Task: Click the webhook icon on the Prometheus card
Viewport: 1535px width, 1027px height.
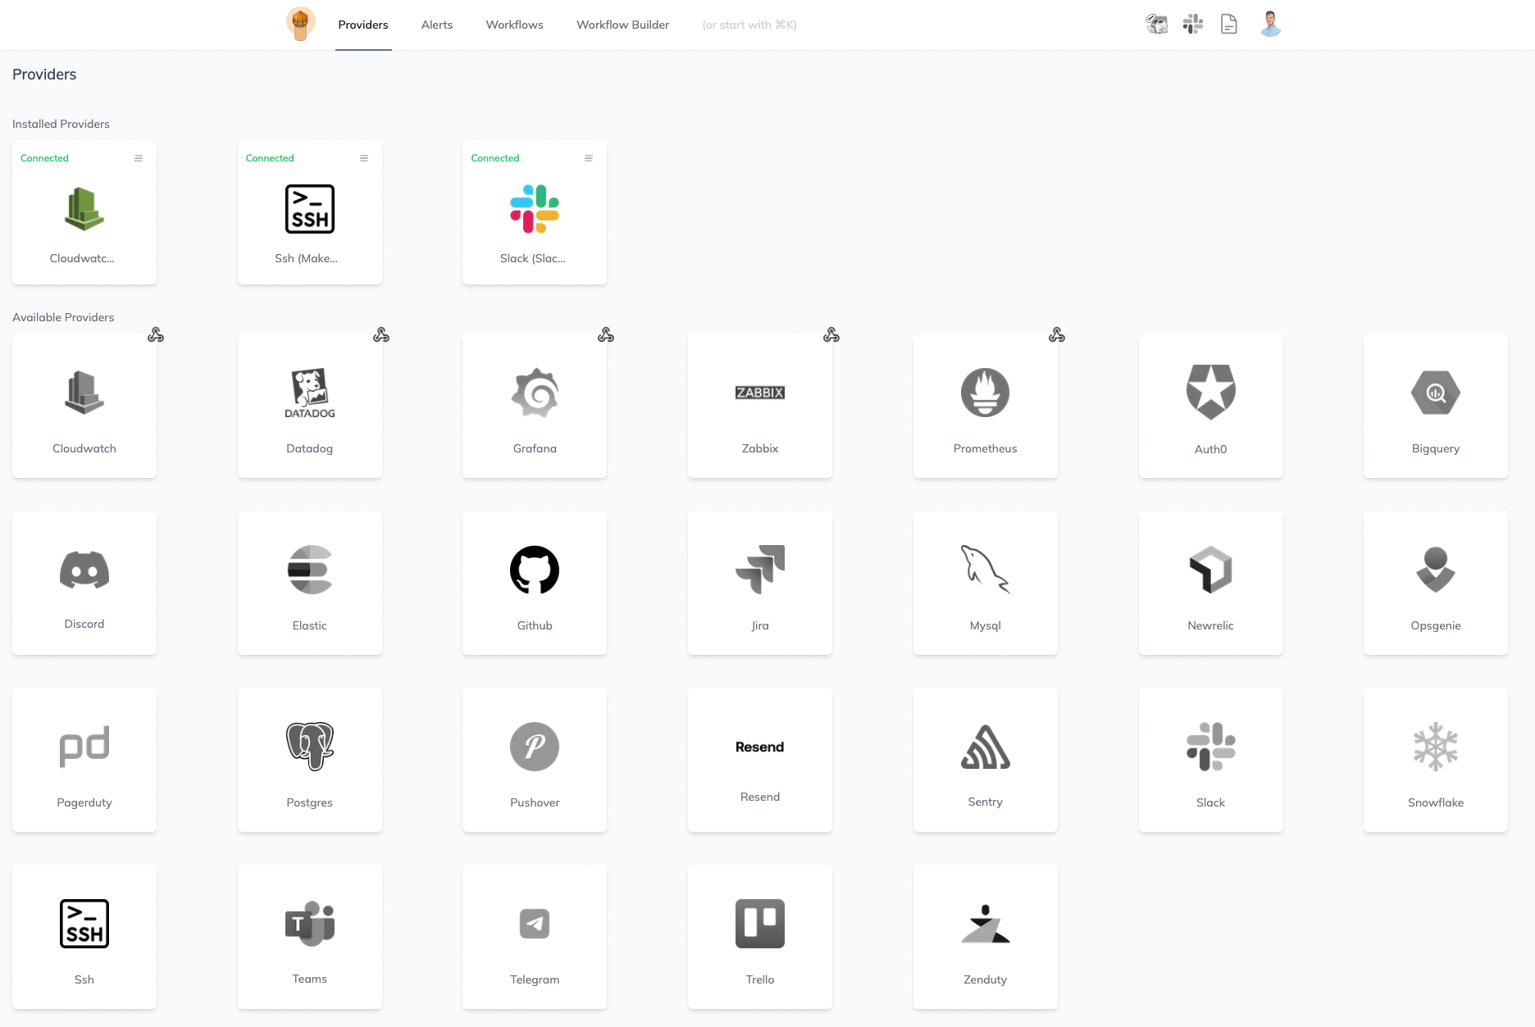Action: pos(1057,334)
